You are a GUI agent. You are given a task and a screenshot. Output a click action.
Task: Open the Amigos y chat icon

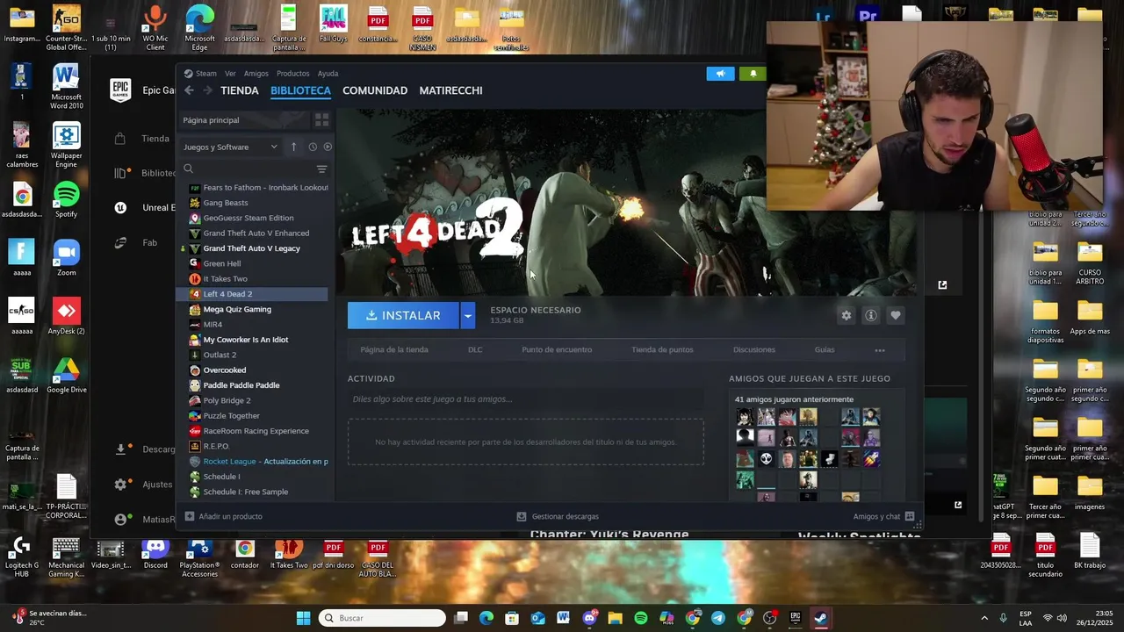(909, 516)
